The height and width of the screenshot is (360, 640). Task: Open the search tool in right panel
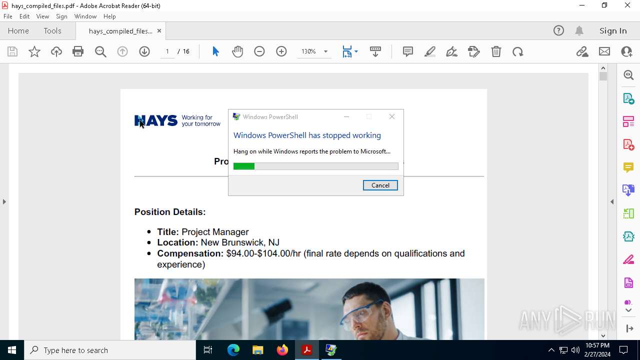coord(628,75)
